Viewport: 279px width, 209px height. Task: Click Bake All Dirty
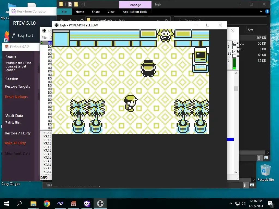click(15, 143)
